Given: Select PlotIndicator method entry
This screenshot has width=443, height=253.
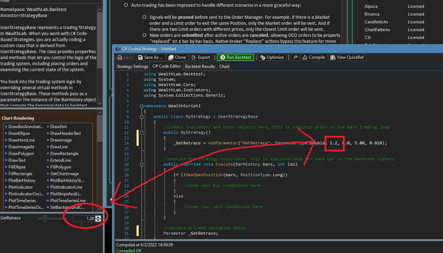Looking at the screenshot, I should [21, 187].
